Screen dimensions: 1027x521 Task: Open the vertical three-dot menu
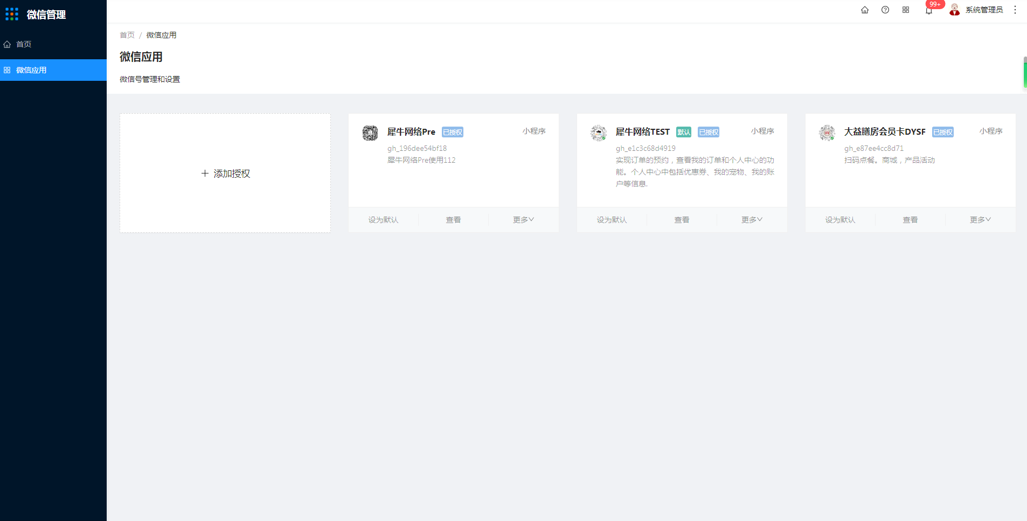click(x=1015, y=10)
